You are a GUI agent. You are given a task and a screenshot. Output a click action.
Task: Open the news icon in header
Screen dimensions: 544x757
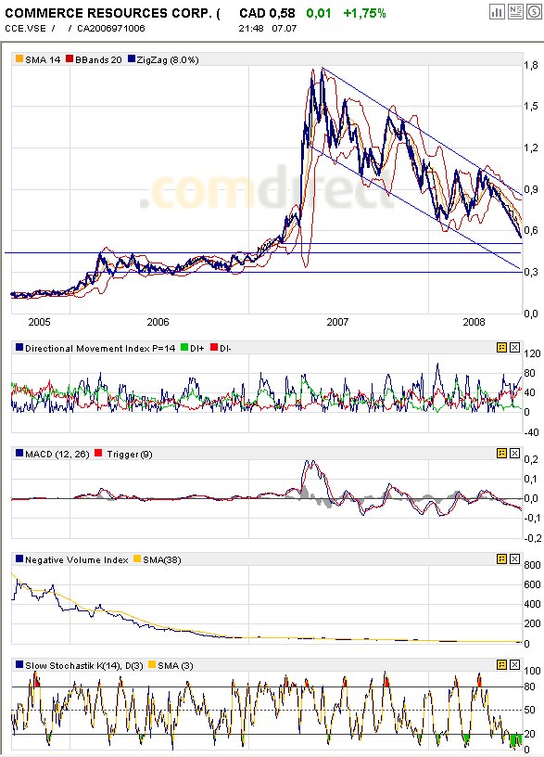pos(515,12)
